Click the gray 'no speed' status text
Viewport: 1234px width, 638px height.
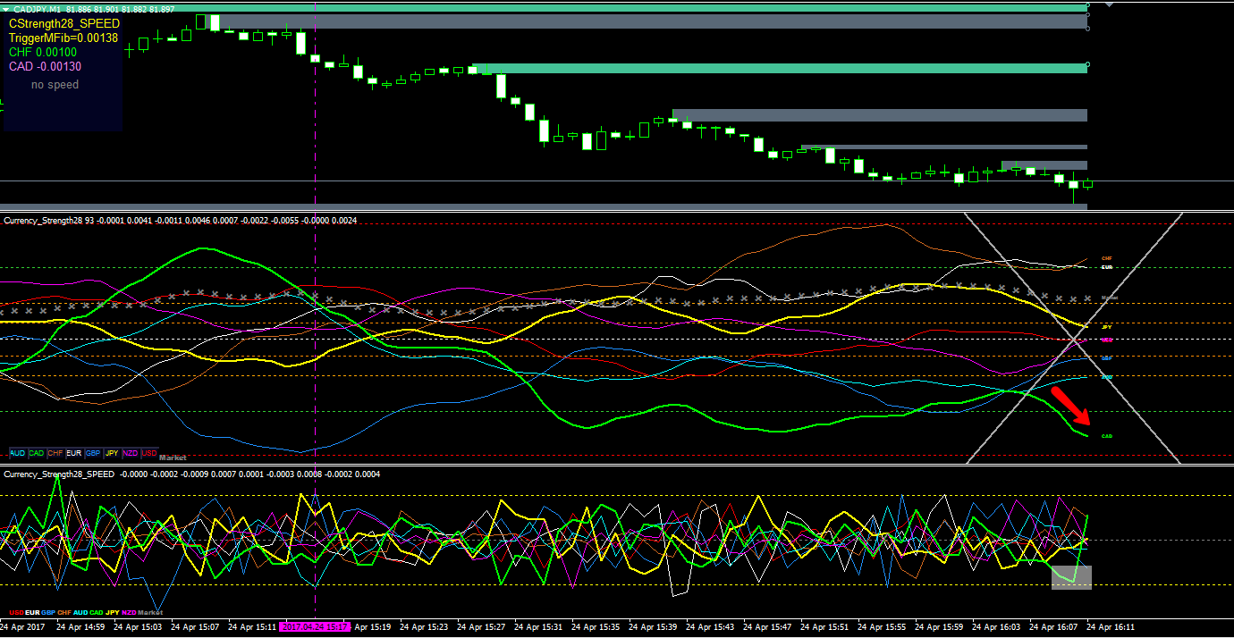click(x=55, y=85)
